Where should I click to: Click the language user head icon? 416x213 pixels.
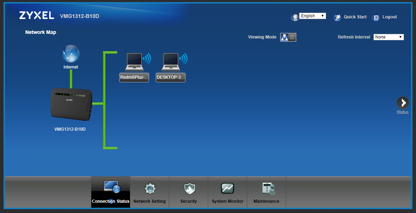295,17
